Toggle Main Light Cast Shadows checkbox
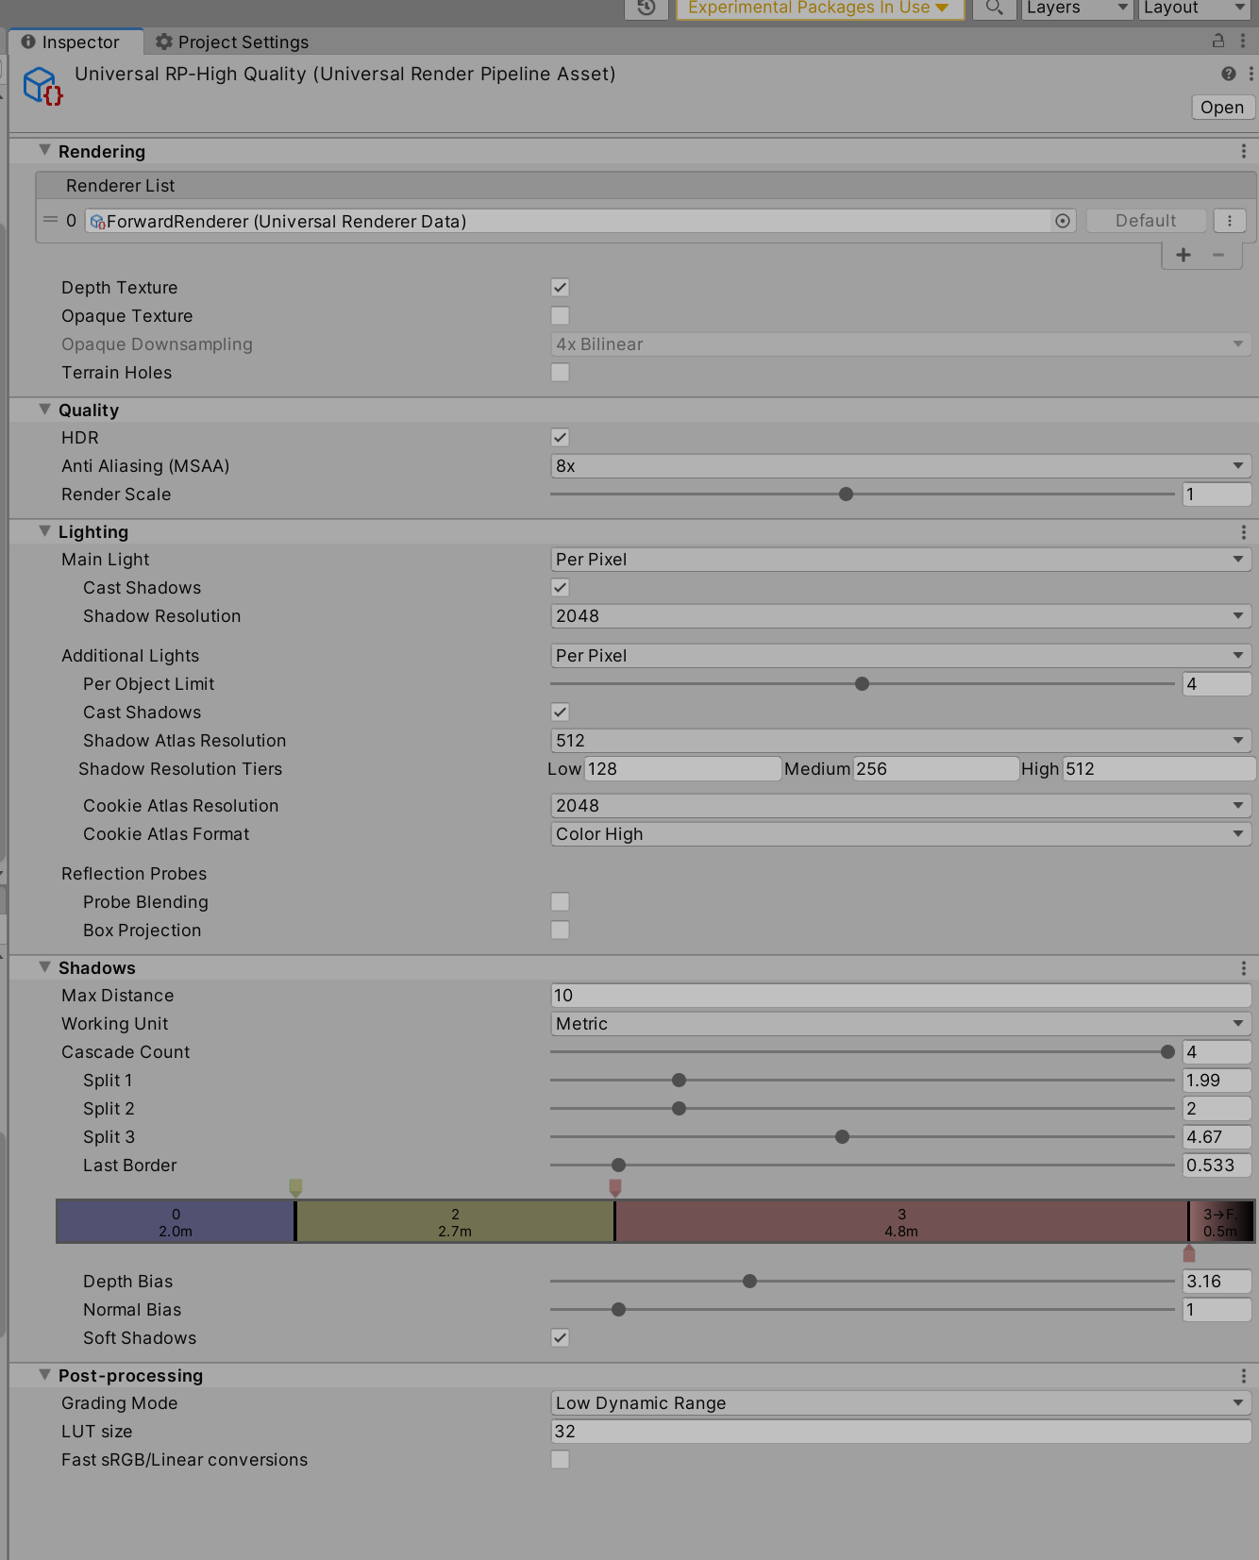1259x1560 pixels. (x=560, y=588)
